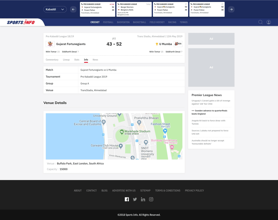Open the Instagram footer icon
278x220 pixels.
pos(151,199)
